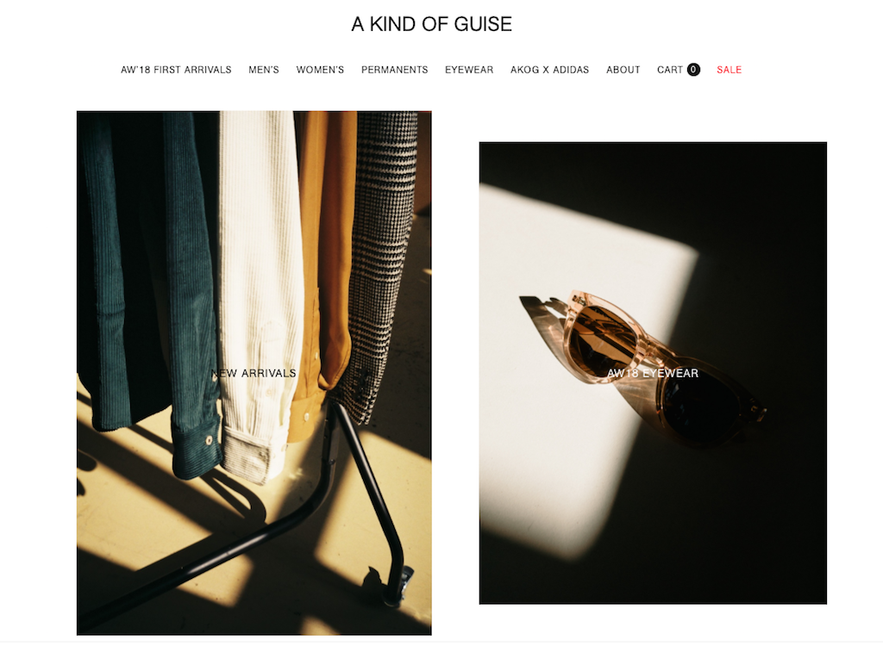Browse the Eyewear category

click(469, 70)
